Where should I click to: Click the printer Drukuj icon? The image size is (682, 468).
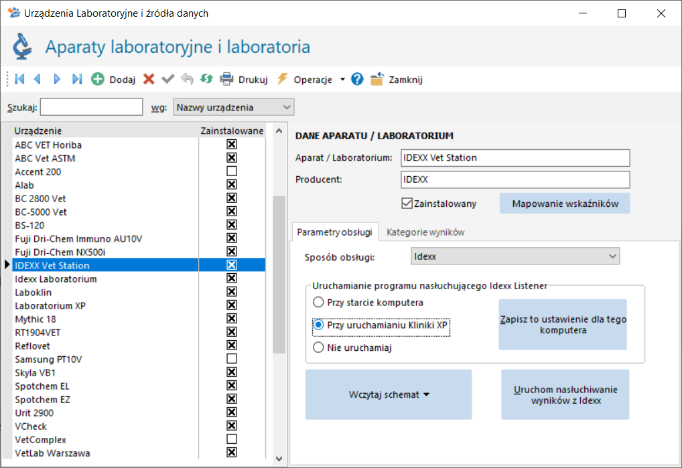tap(226, 79)
